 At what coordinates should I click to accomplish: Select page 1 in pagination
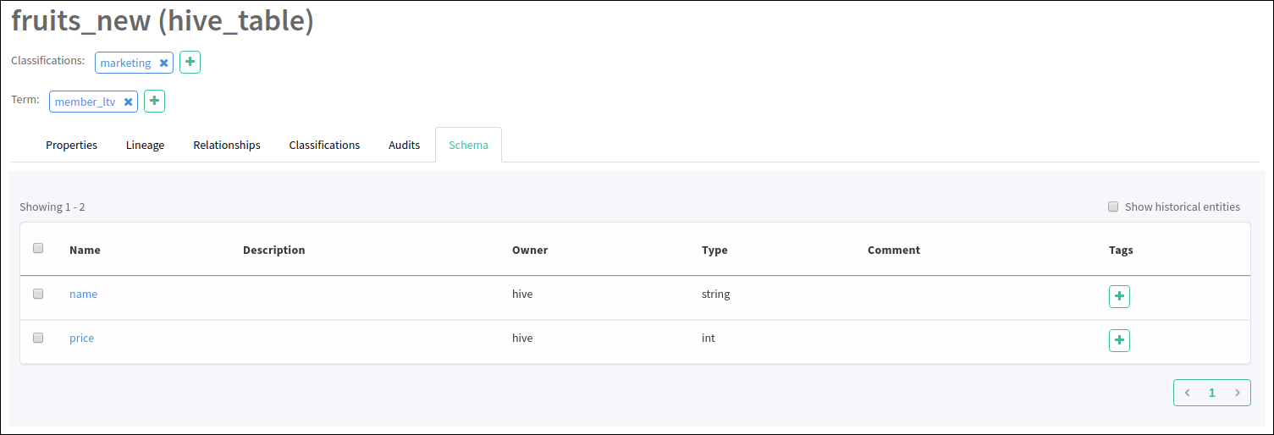(1212, 393)
